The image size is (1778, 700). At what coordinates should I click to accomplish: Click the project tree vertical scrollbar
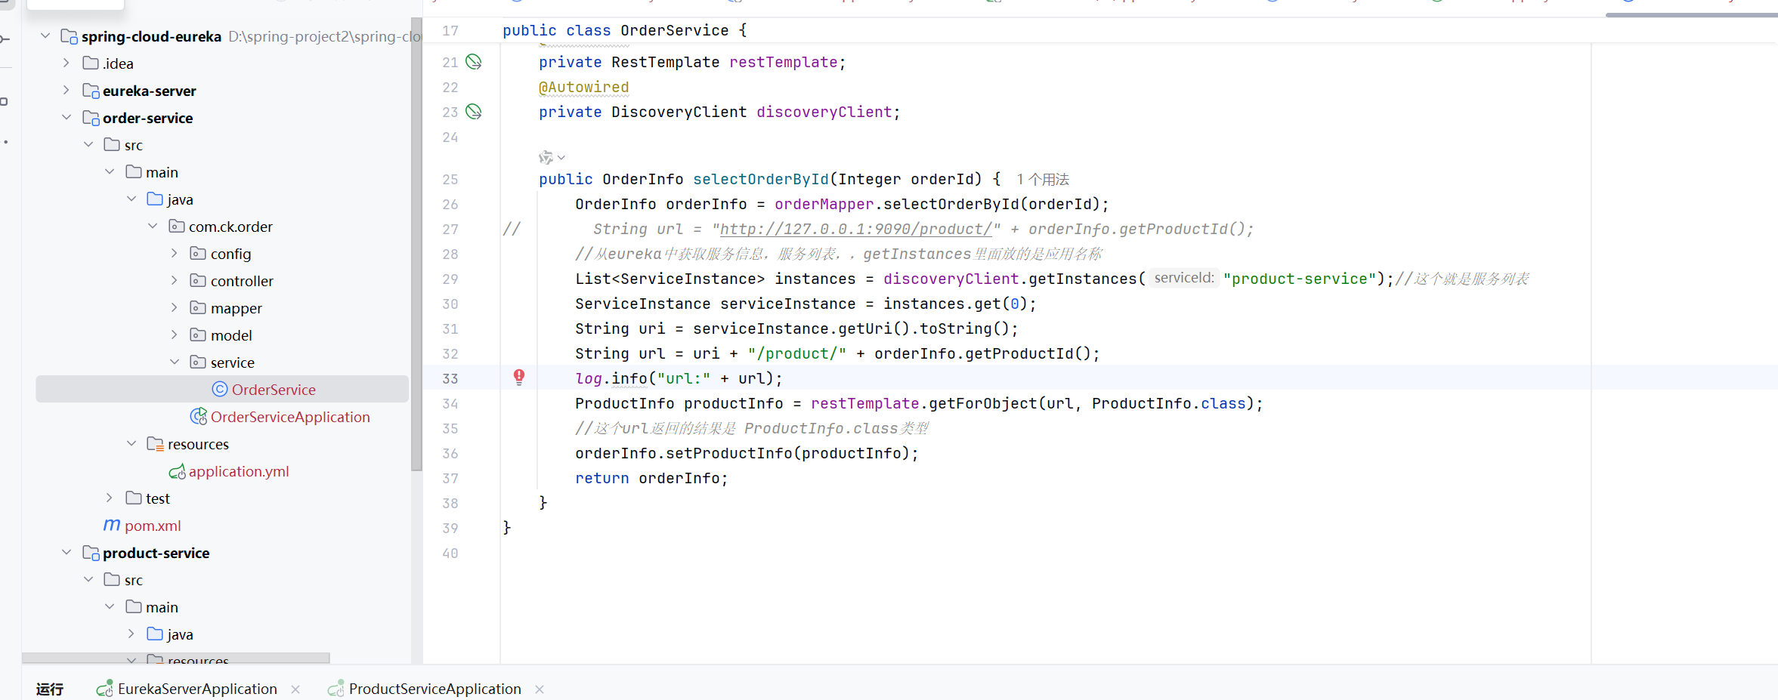(x=416, y=244)
